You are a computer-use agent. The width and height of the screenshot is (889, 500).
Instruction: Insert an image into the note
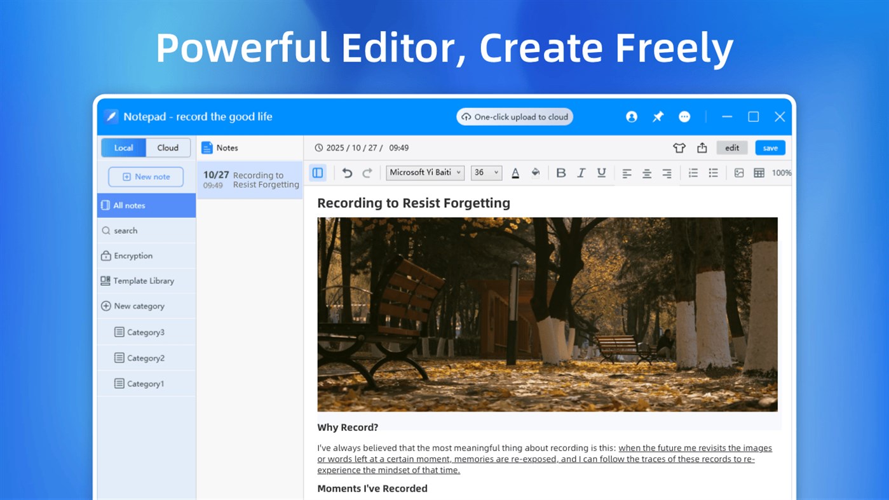point(739,172)
